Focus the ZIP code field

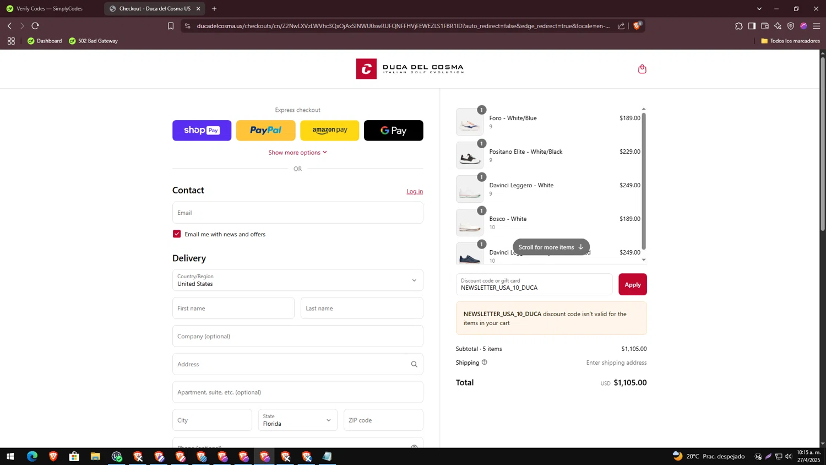pyautogui.click(x=383, y=420)
